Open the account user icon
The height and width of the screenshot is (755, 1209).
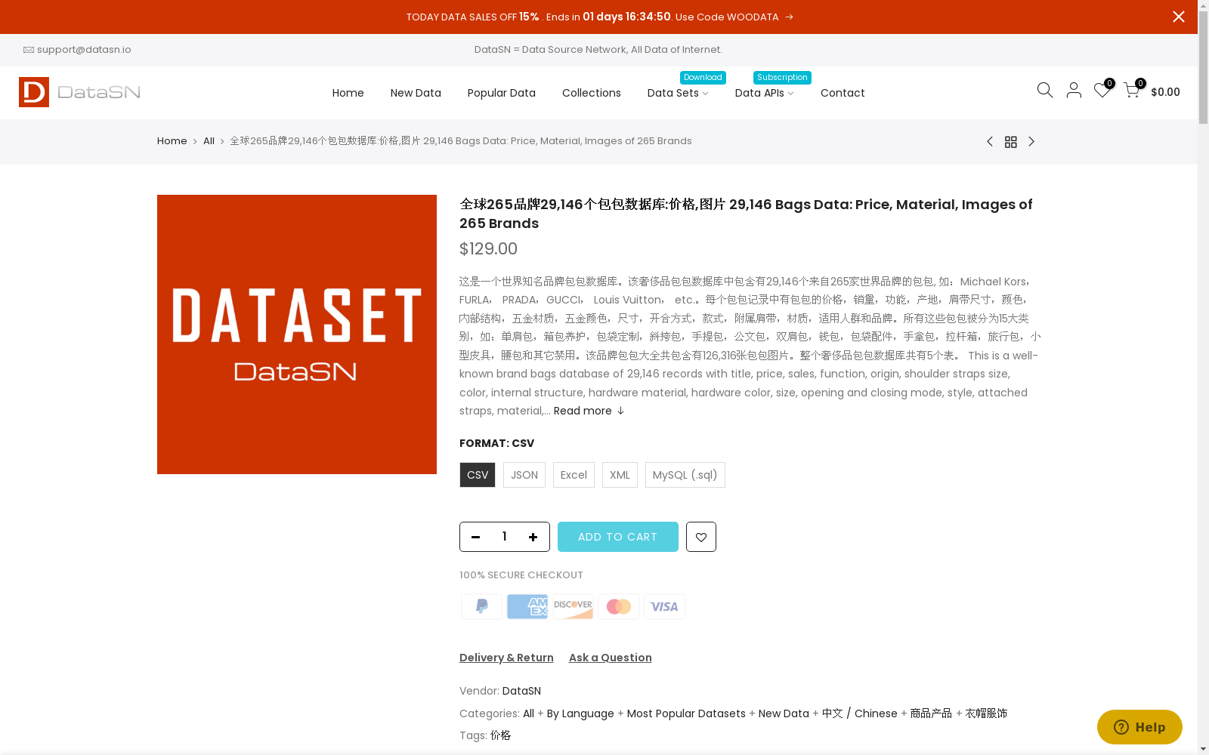1074,91
